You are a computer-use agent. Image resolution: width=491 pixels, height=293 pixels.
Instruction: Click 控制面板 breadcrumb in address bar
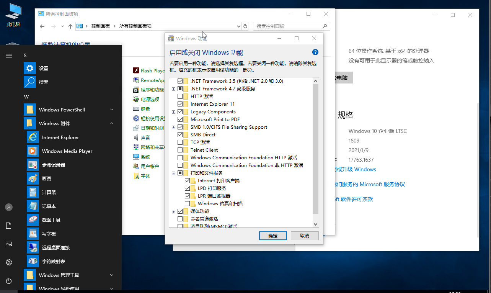(100, 26)
